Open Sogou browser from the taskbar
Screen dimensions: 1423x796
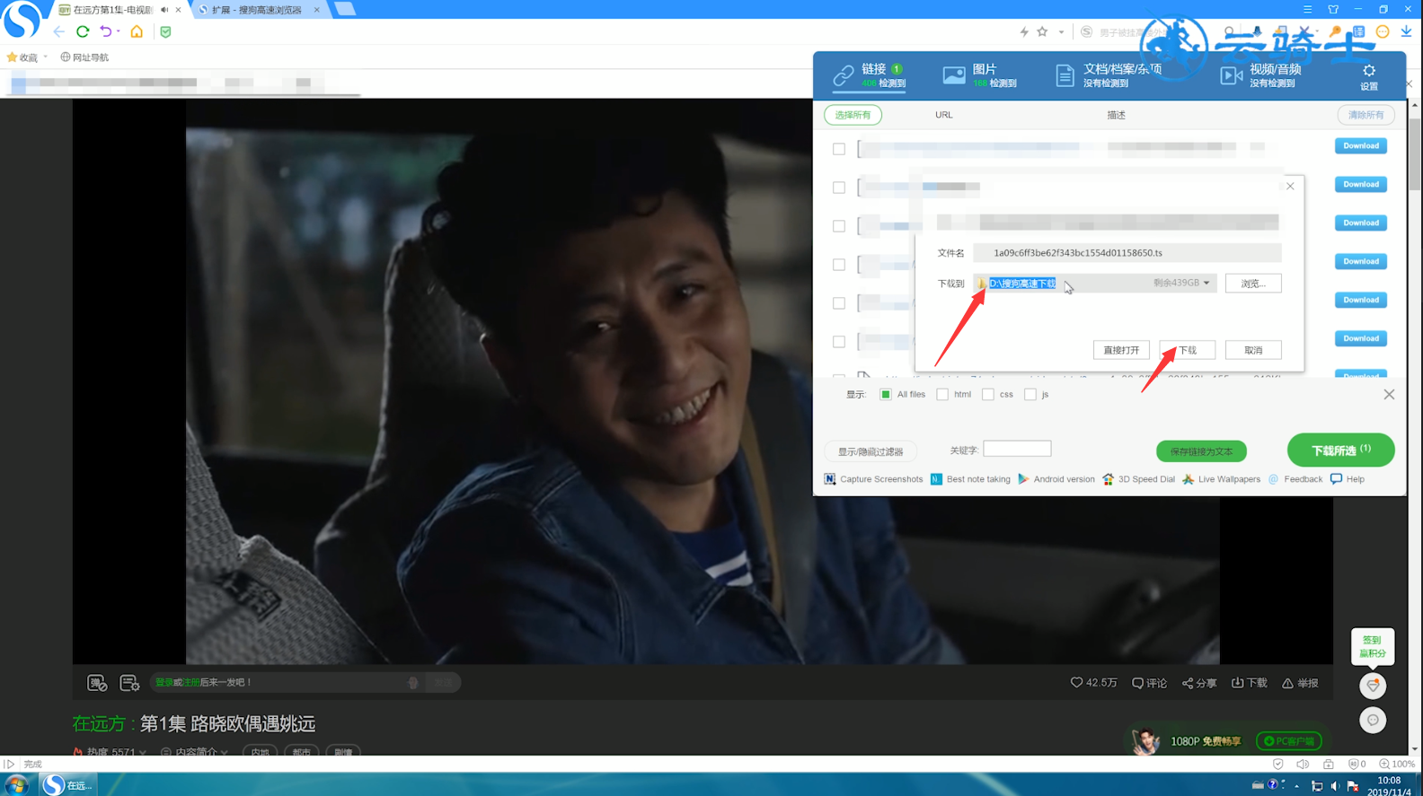click(69, 785)
